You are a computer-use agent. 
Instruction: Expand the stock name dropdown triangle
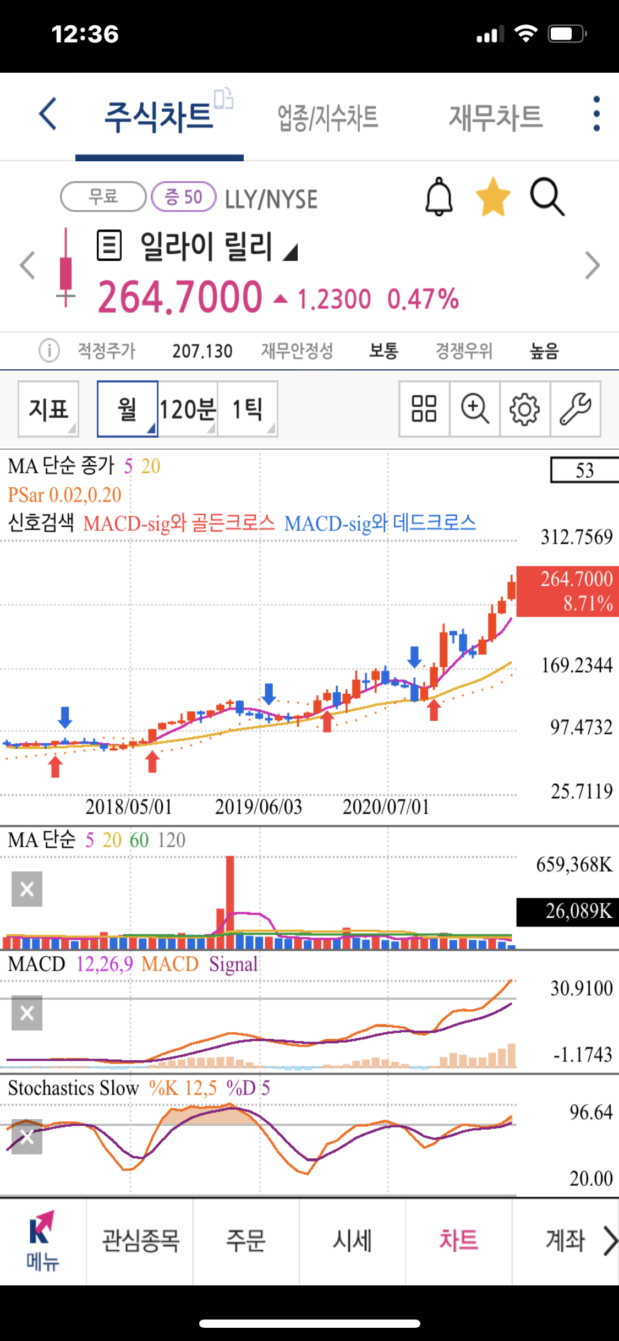(x=291, y=252)
